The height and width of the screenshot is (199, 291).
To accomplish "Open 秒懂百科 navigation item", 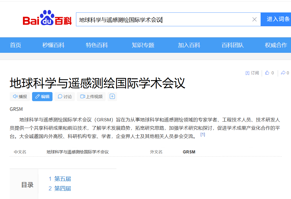I will coord(53,45).
